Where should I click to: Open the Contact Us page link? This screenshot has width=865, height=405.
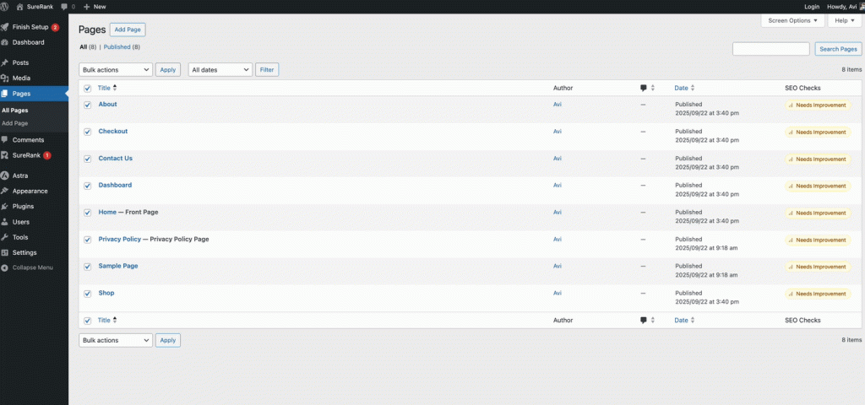[115, 159]
